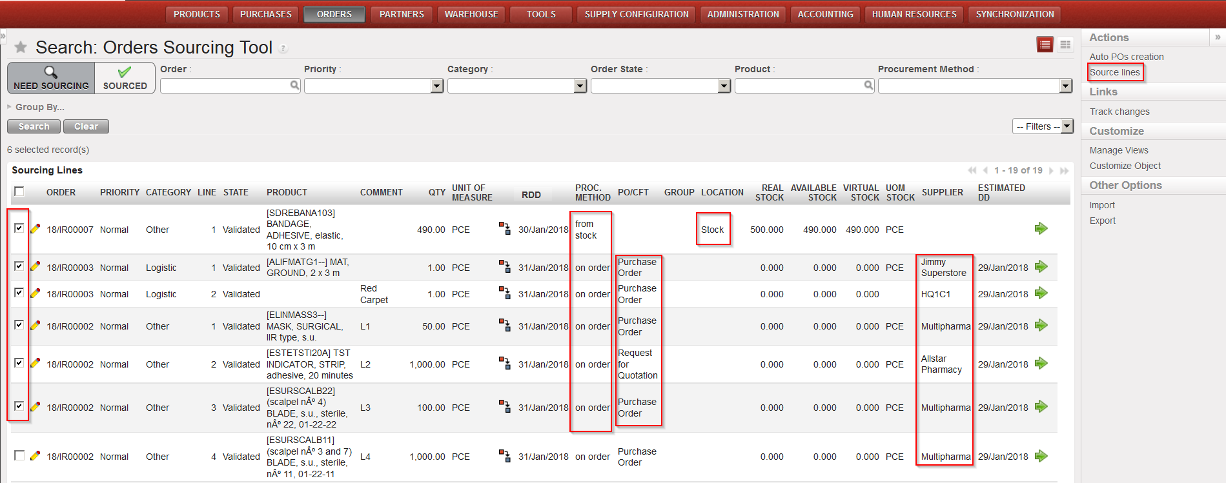Open the Filters dropdown

(1043, 126)
